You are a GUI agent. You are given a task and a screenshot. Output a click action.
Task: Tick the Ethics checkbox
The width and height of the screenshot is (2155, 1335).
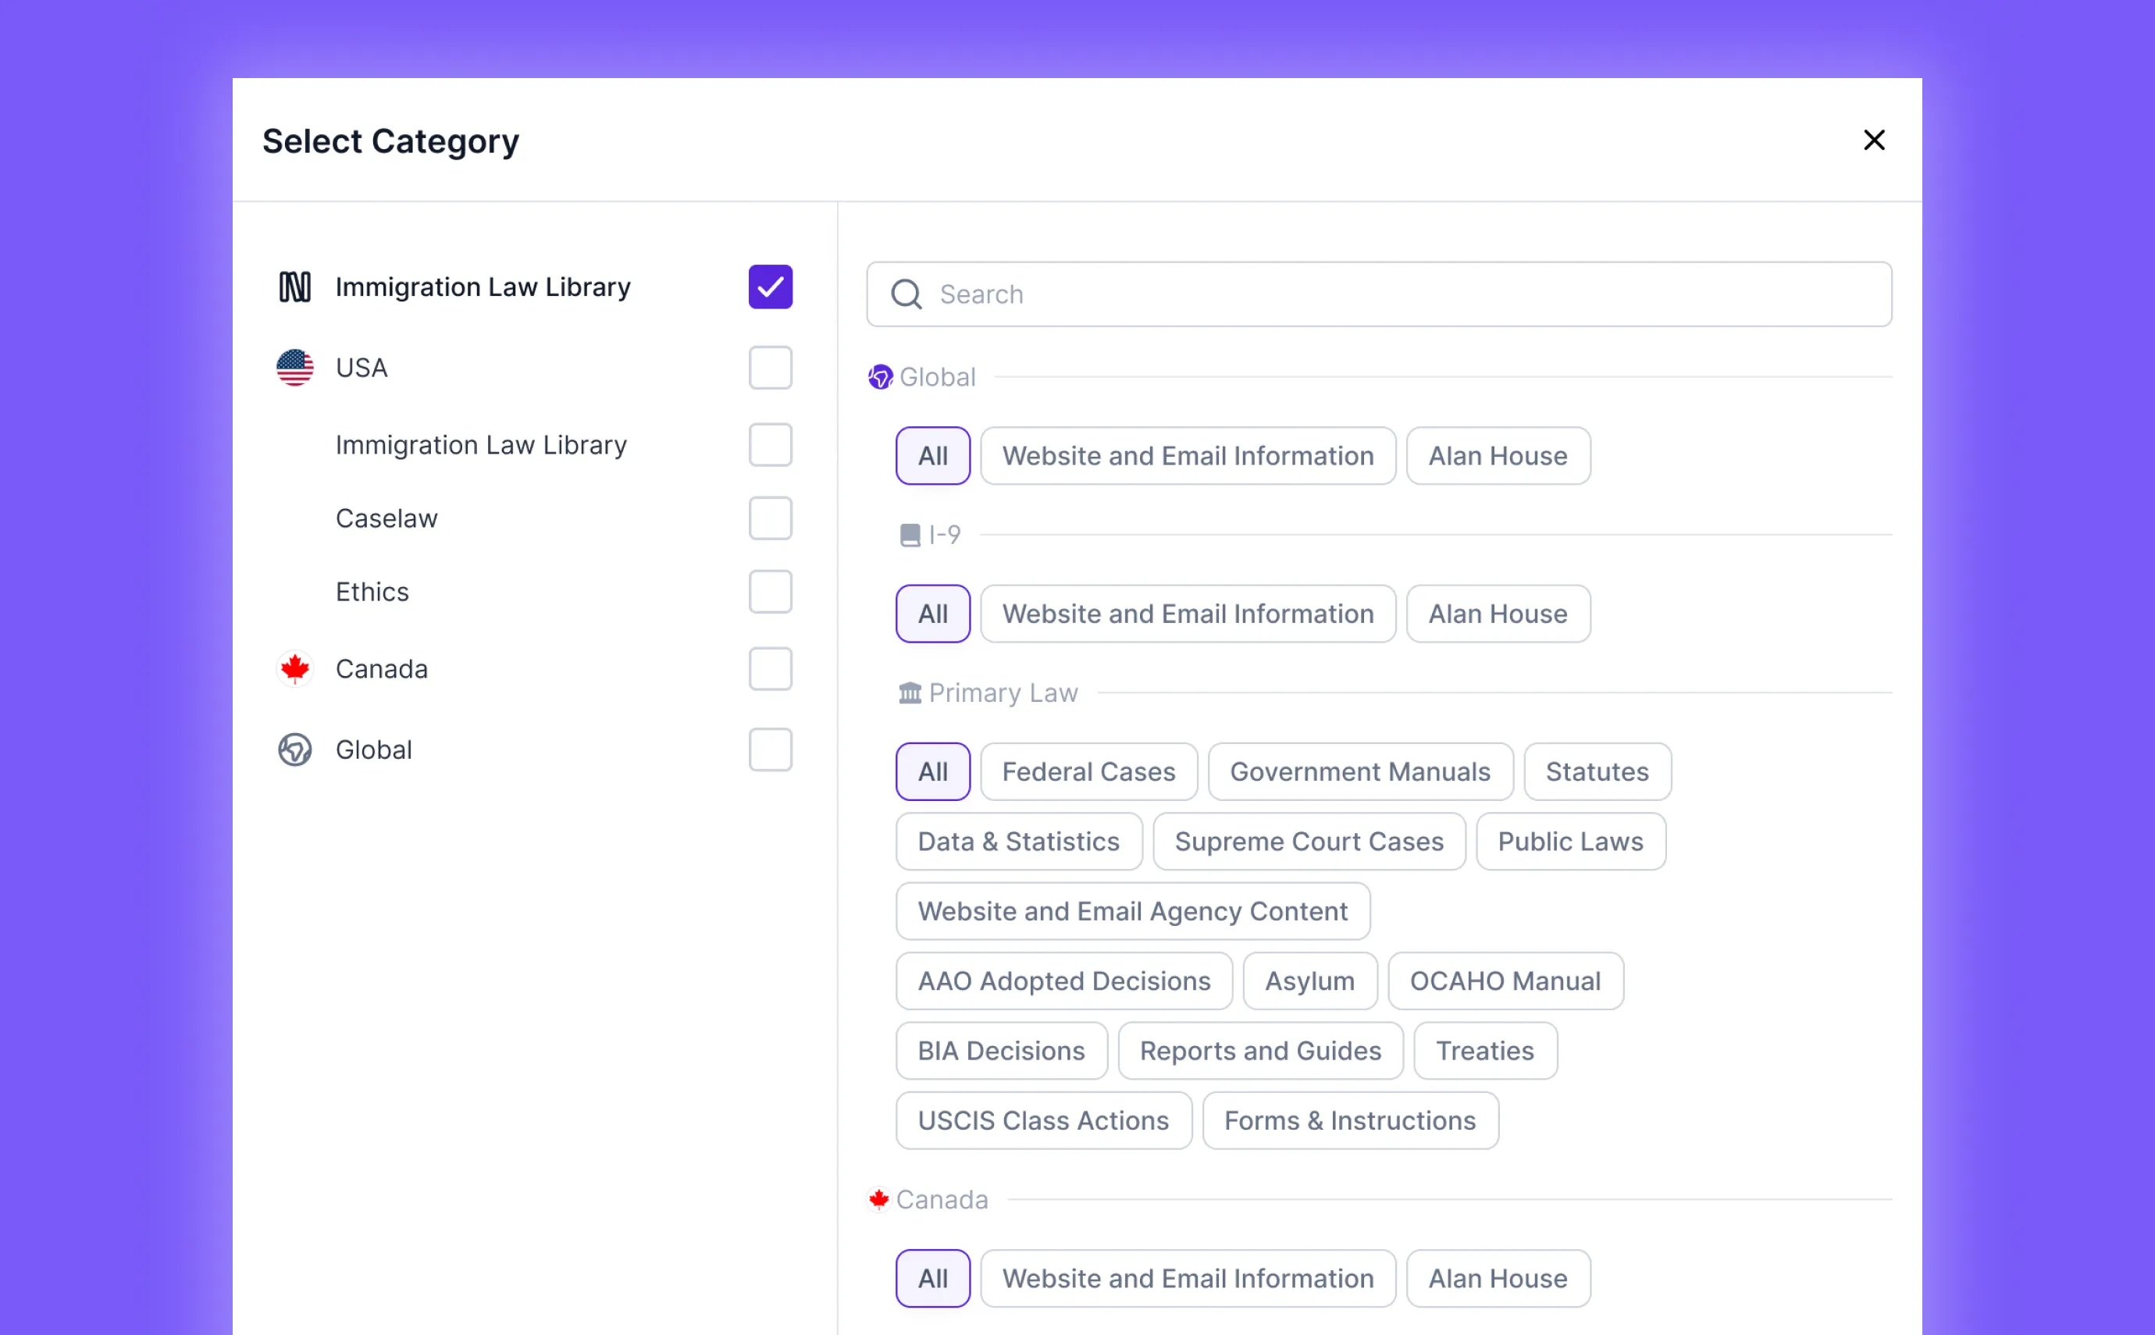point(770,592)
